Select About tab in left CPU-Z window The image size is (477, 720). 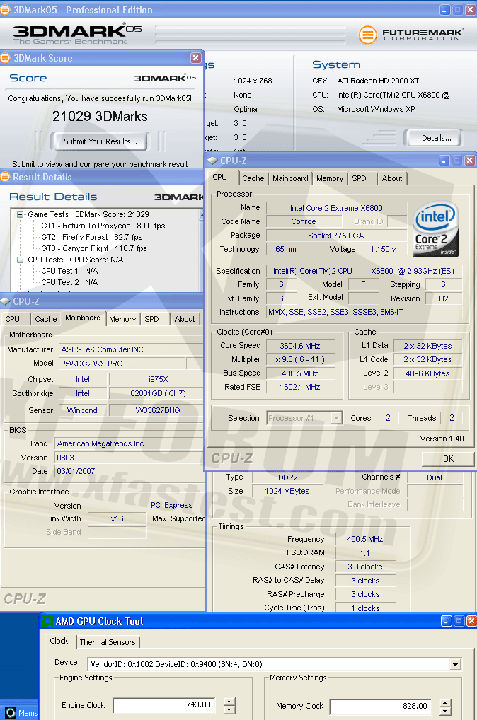(x=184, y=319)
